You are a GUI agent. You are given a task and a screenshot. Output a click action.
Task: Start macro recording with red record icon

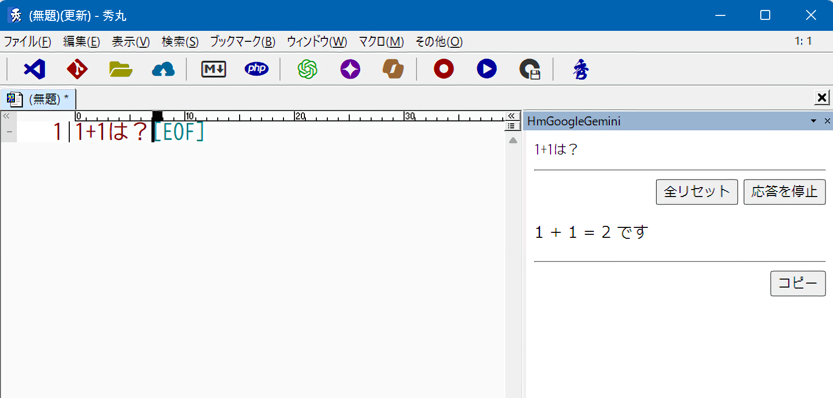point(444,69)
